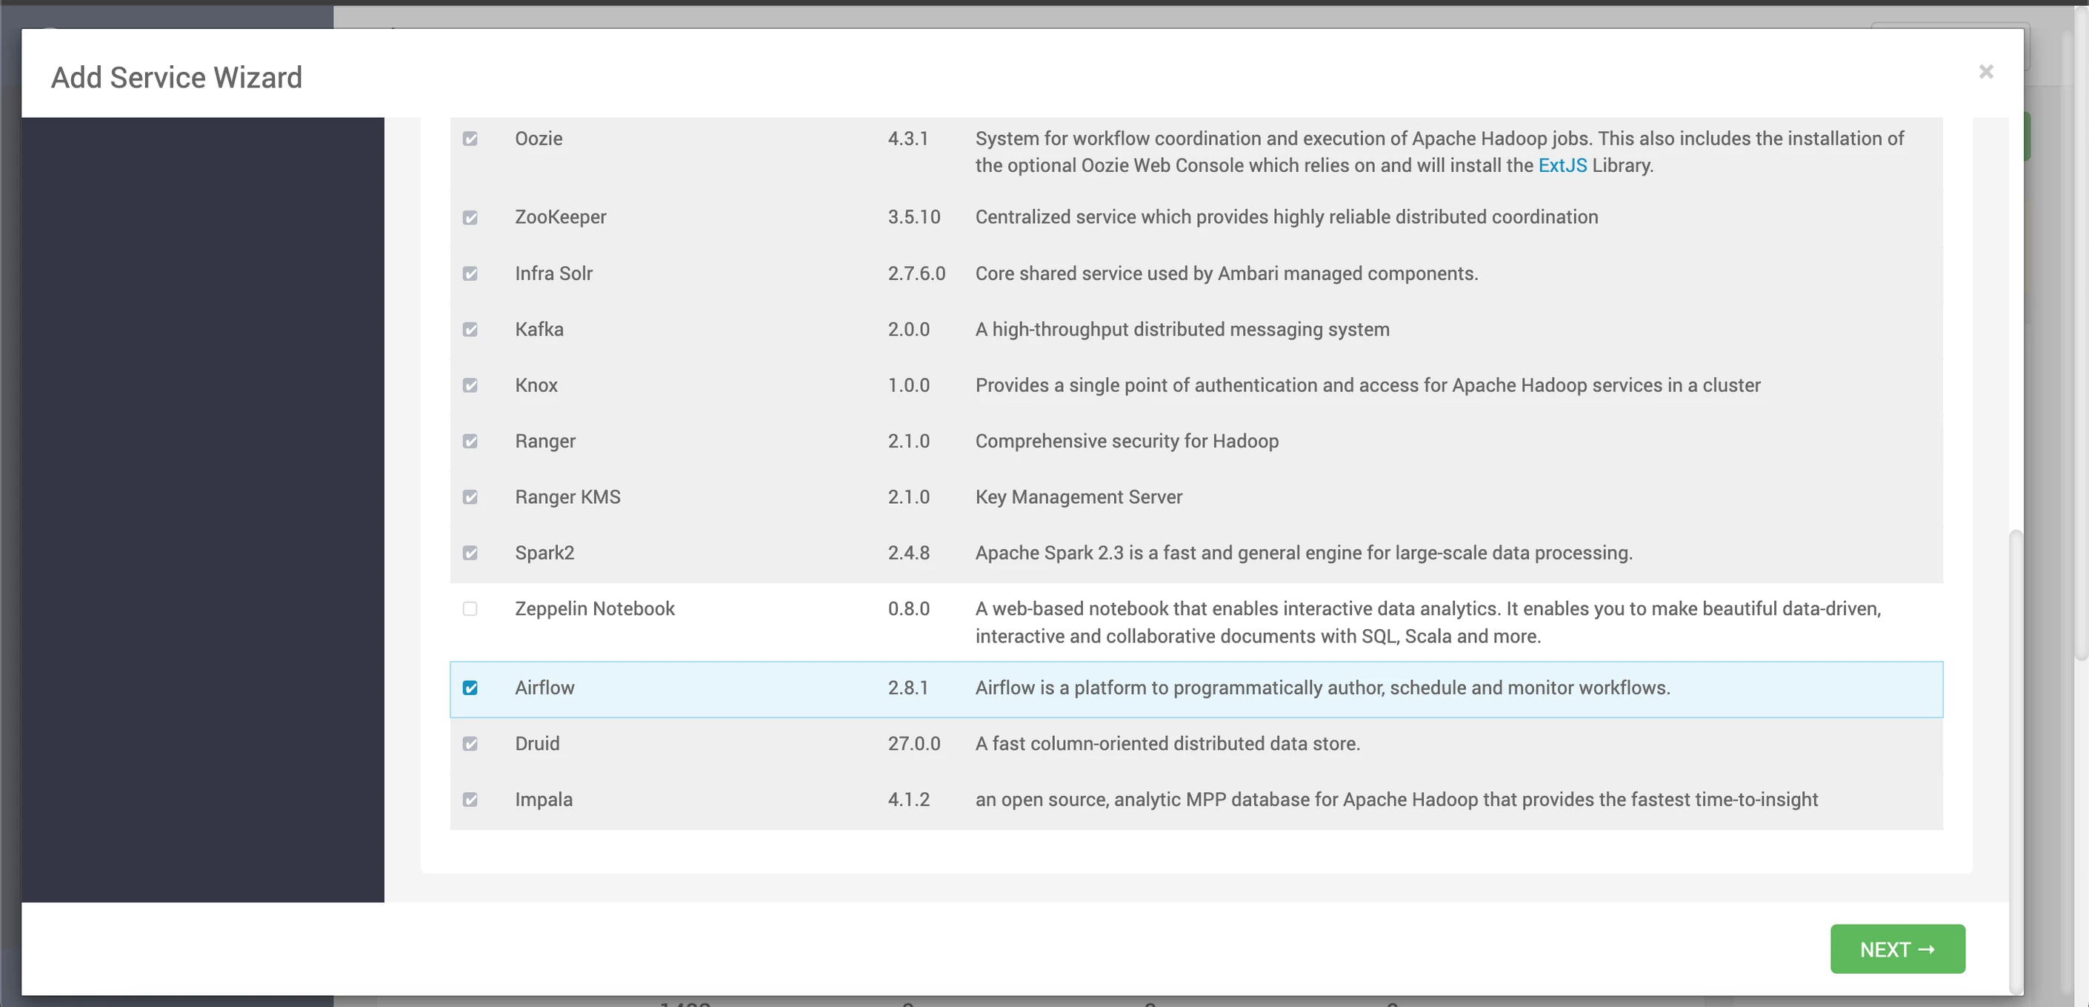Screen dimensions: 2089x1007
Task: Click the Spark2 version 2.4.8
Action: pos(908,554)
